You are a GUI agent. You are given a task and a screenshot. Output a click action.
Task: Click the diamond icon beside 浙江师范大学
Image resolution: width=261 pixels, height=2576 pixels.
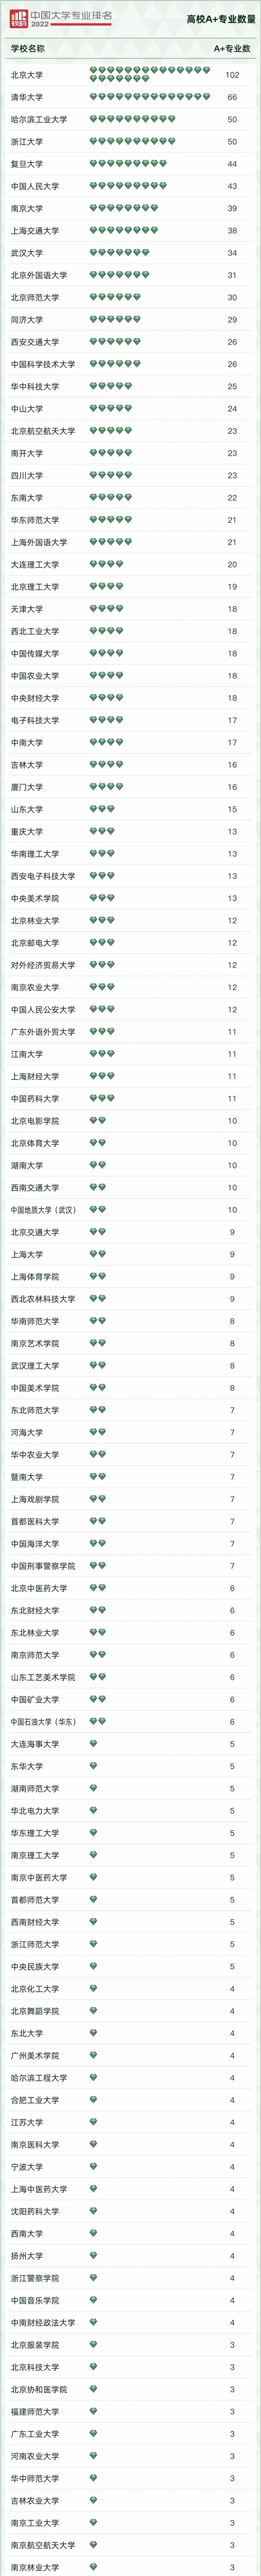[94, 1944]
